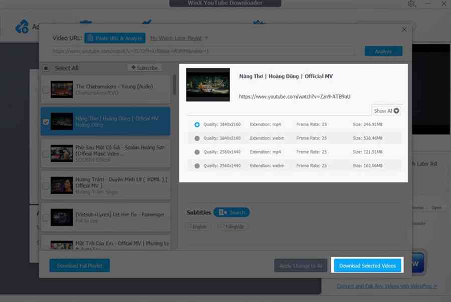The width and height of the screenshot is (451, 302).
Task: Click the video URL input field
Action: pos(203,51)
